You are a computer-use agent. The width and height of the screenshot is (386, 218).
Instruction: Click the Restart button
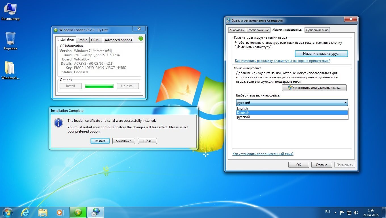[x=100, y=141]
